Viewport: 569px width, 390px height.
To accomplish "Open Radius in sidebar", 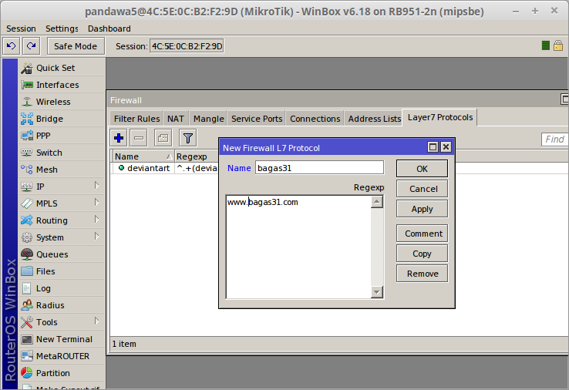I will (x=62, y=305).
